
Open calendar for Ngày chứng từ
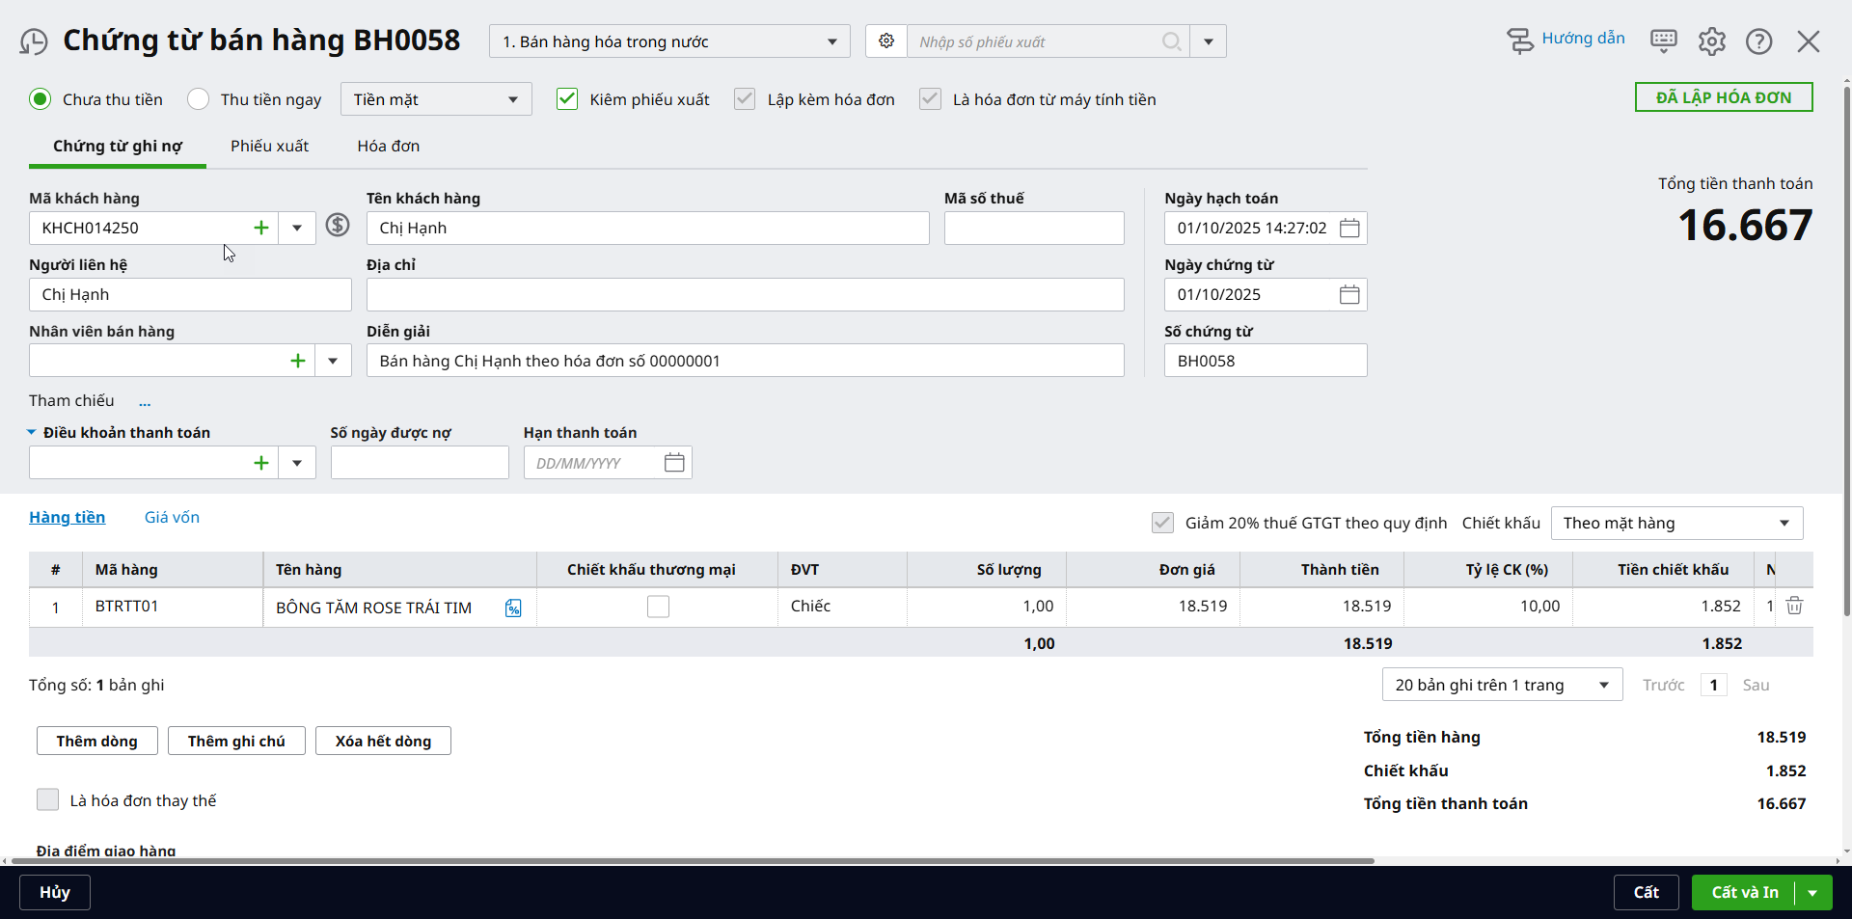(x=1349, y=295)
